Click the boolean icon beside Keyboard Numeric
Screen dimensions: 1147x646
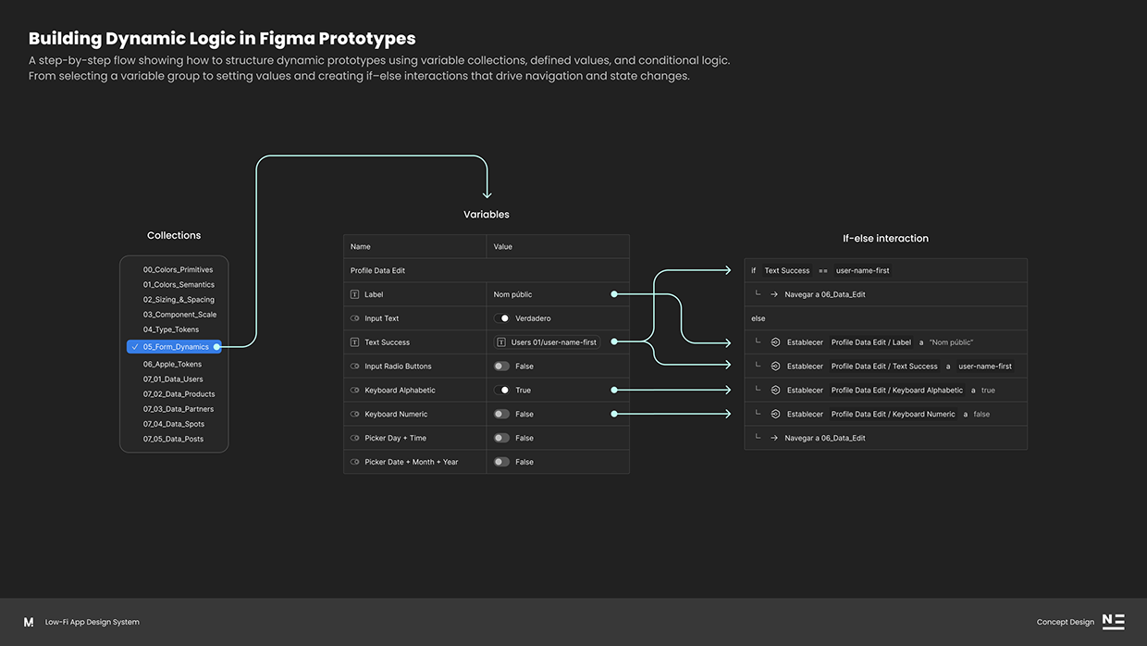point(354,415)
